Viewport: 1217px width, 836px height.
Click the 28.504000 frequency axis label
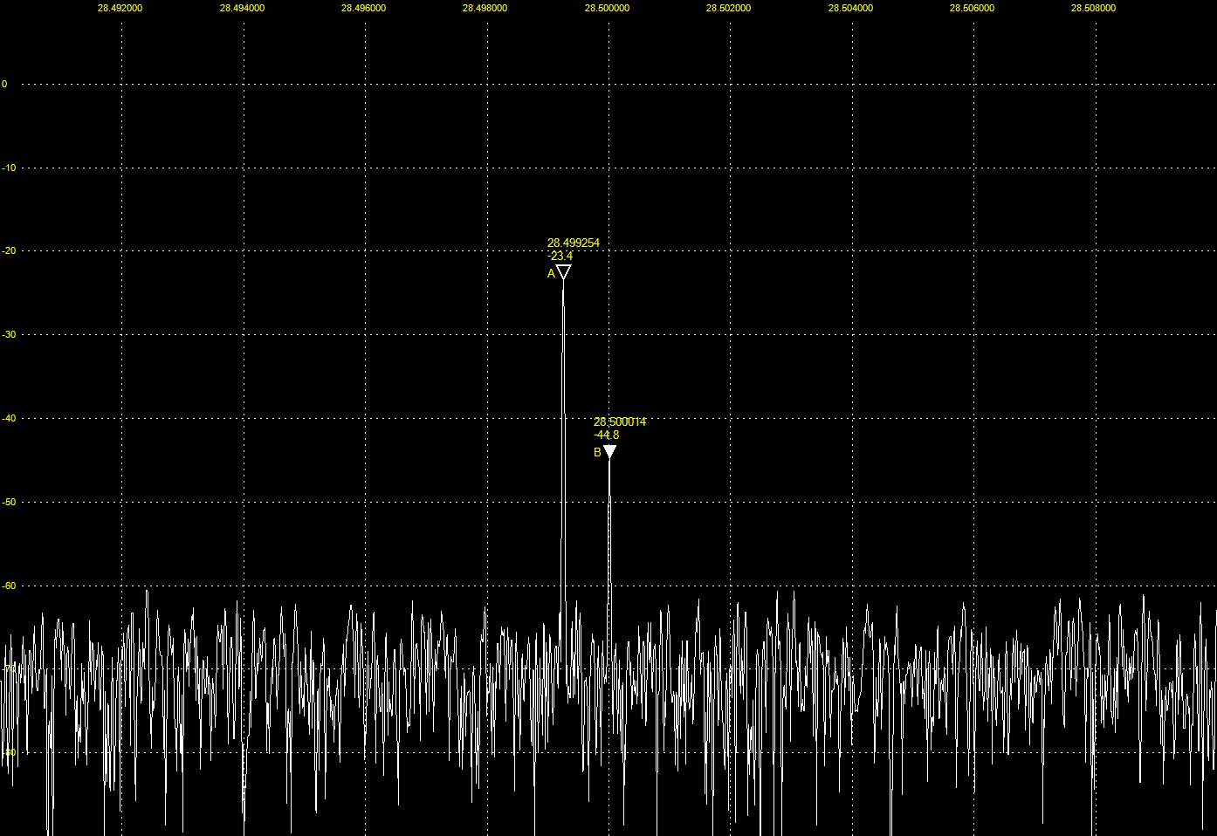(x=850, y=8)
